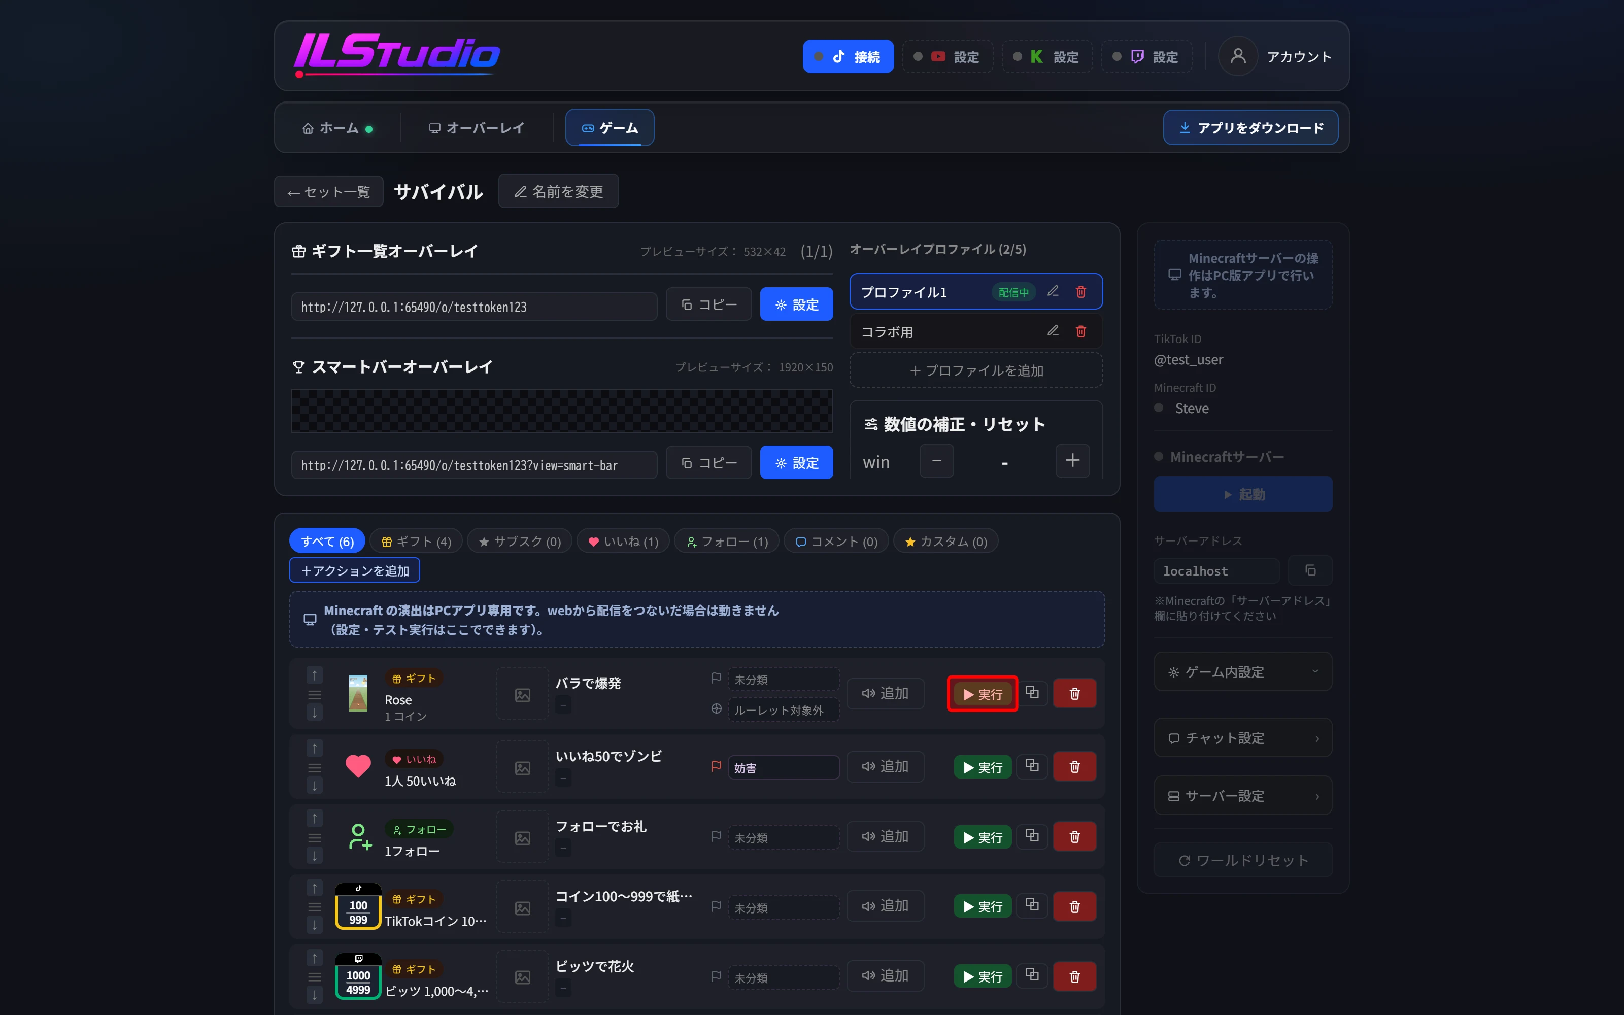Delete the プロファイル1 profile via trash icon
The image size is (1624, 1015).
tap(1080, 291)
